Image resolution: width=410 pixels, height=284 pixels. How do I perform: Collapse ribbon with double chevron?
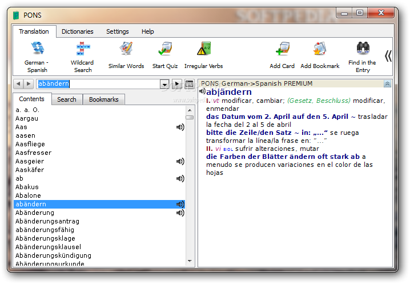(388, 56)
